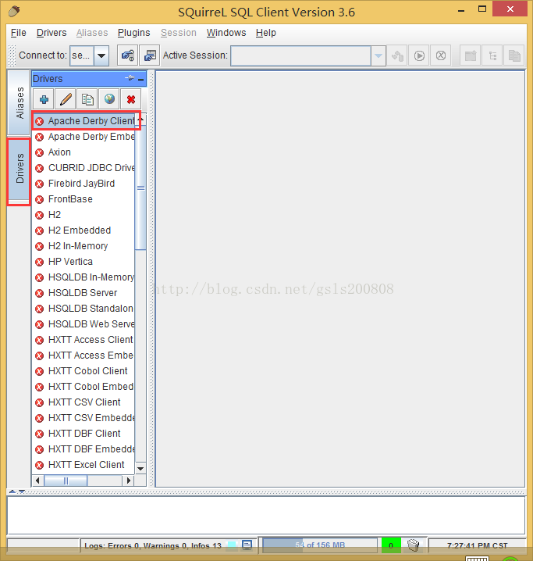Click the green session counter indicator
Image resolution: width=533 pixels, height=561 pixels.
[391, 545]
